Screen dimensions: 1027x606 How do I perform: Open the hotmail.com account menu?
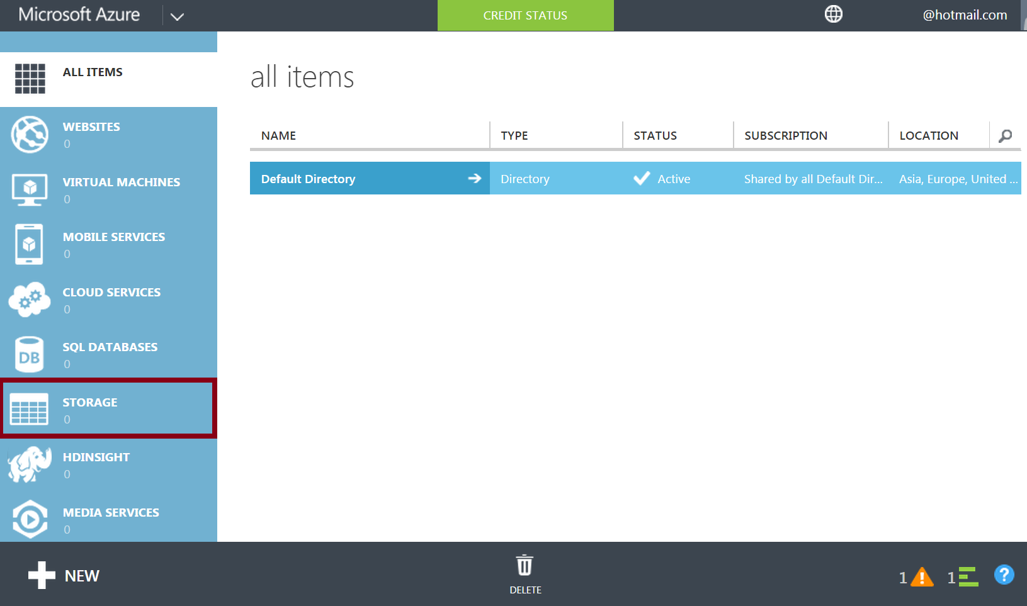coord(964,15)
